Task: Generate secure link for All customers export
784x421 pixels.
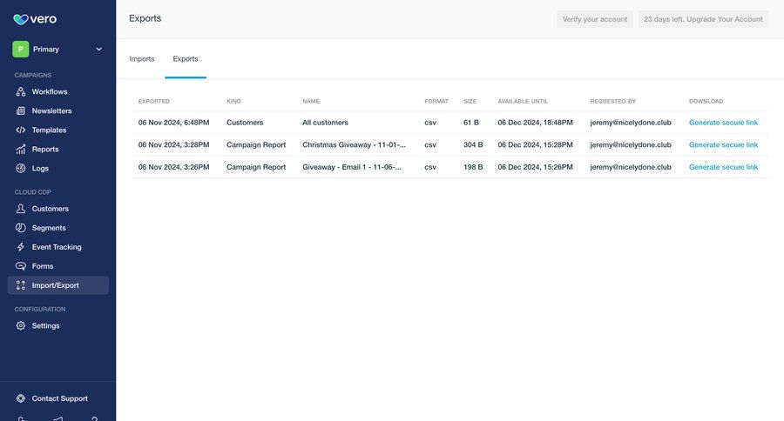Action: point(724,123)
